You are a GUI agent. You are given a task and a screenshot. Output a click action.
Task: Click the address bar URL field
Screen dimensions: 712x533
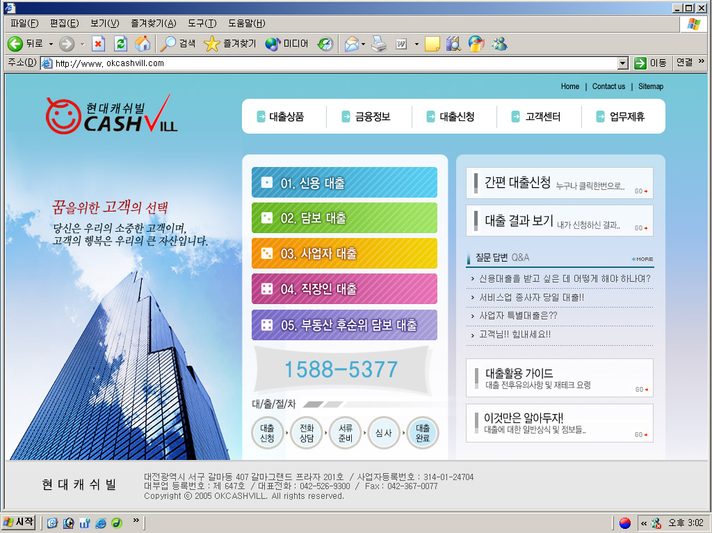tap(334, 63)
